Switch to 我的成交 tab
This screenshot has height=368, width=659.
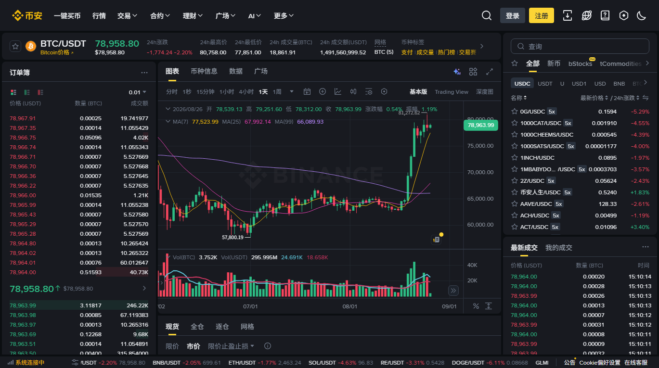(559, 248)
